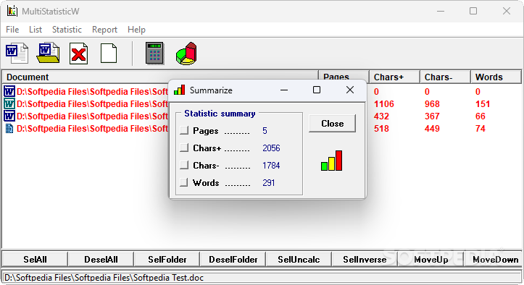Click the Summarize dialog title bar chart icon
Image resolution: width=524 pixels, height=285 pixels.
(180, 90)
